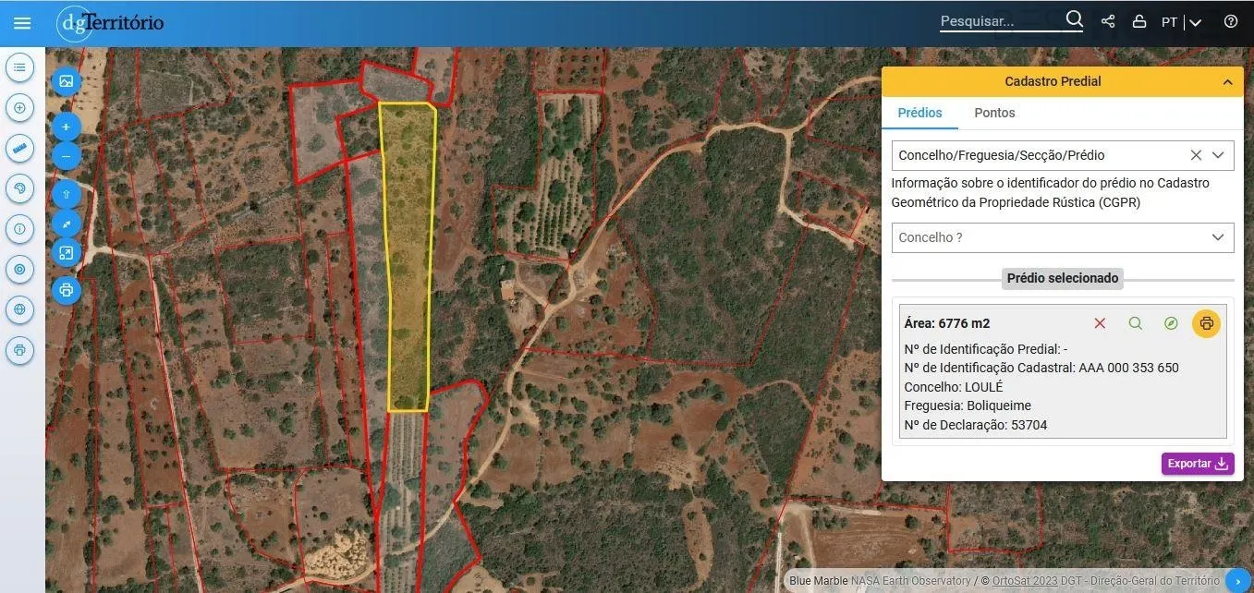The width and height of the screenshot is (1254, 593).
Task: Remove selected parcel with red X
Action: [1100, 323]
